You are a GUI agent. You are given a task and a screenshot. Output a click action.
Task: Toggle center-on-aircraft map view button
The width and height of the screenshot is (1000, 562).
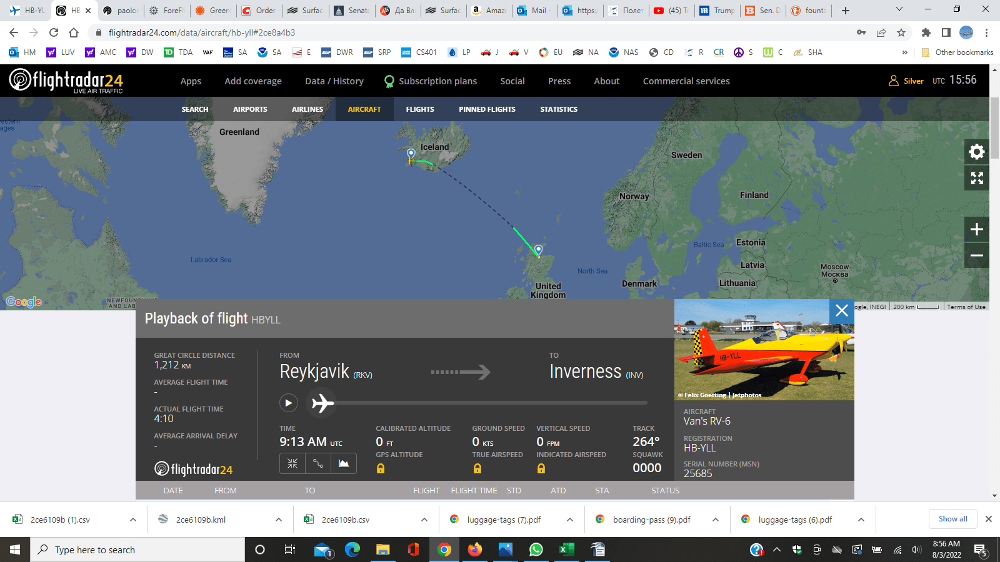292,463
